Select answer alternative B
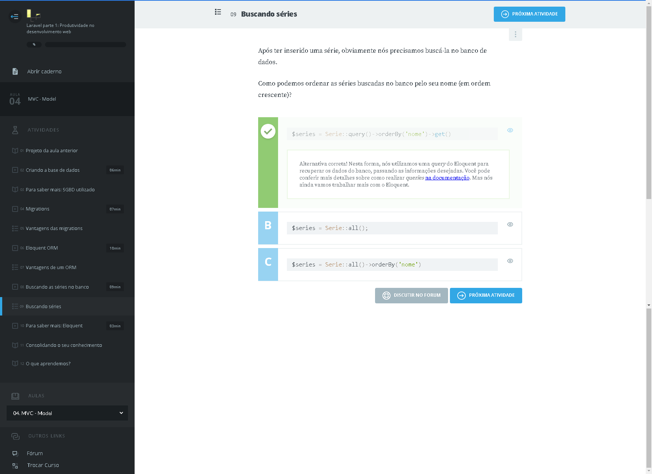 pos(268,226)
